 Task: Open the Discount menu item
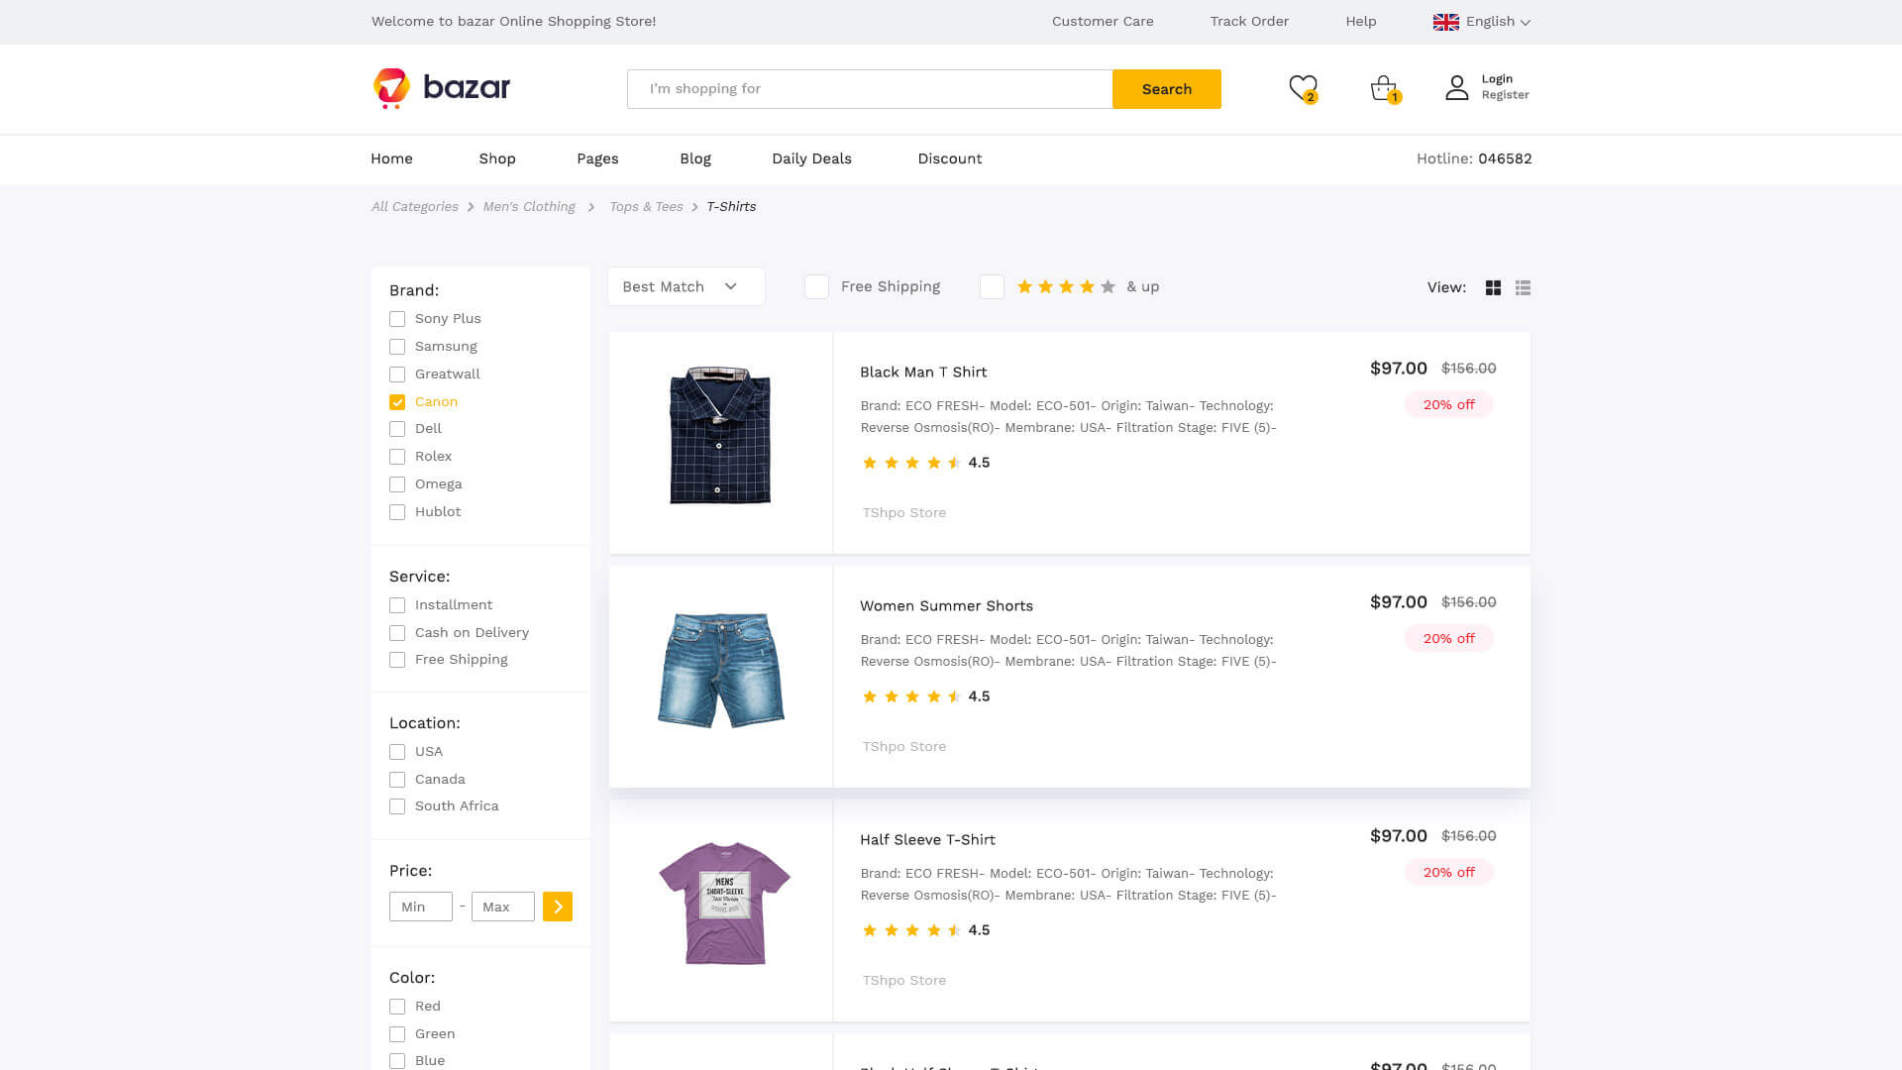tap(950, 159)
